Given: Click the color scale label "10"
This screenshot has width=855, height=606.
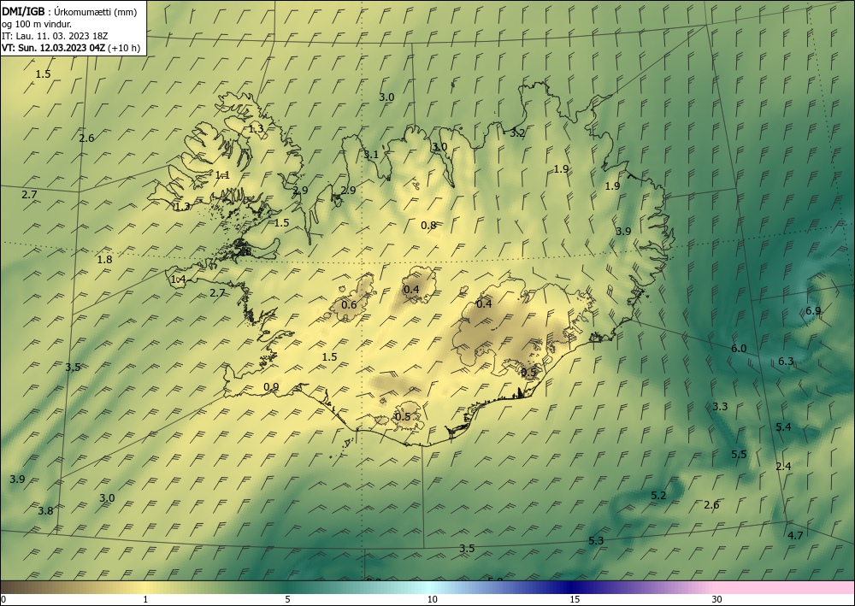Looking at the screenshot, I should click(x=432, y=600).
